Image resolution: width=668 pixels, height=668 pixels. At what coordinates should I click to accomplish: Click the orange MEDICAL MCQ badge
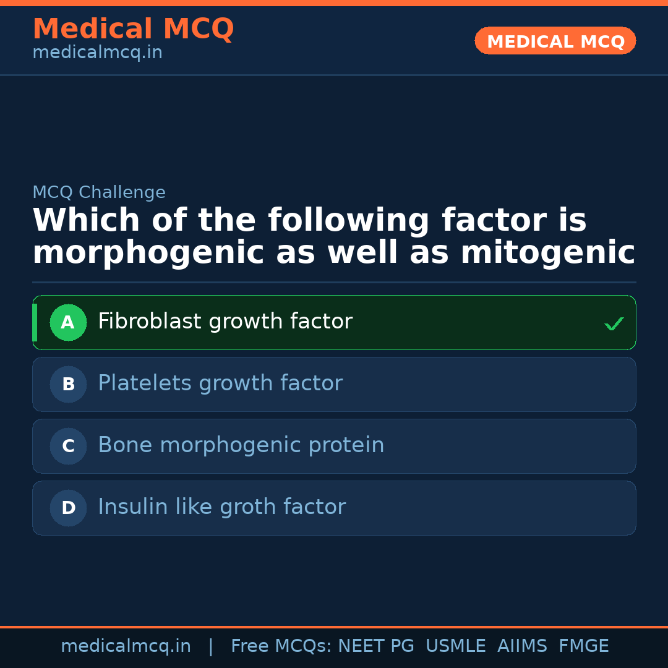tap(555, 41)
